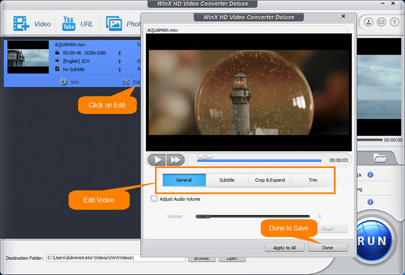
Task: Enable the Adjust Audio Volume checkbox
Action: click(x=154, y=199)
